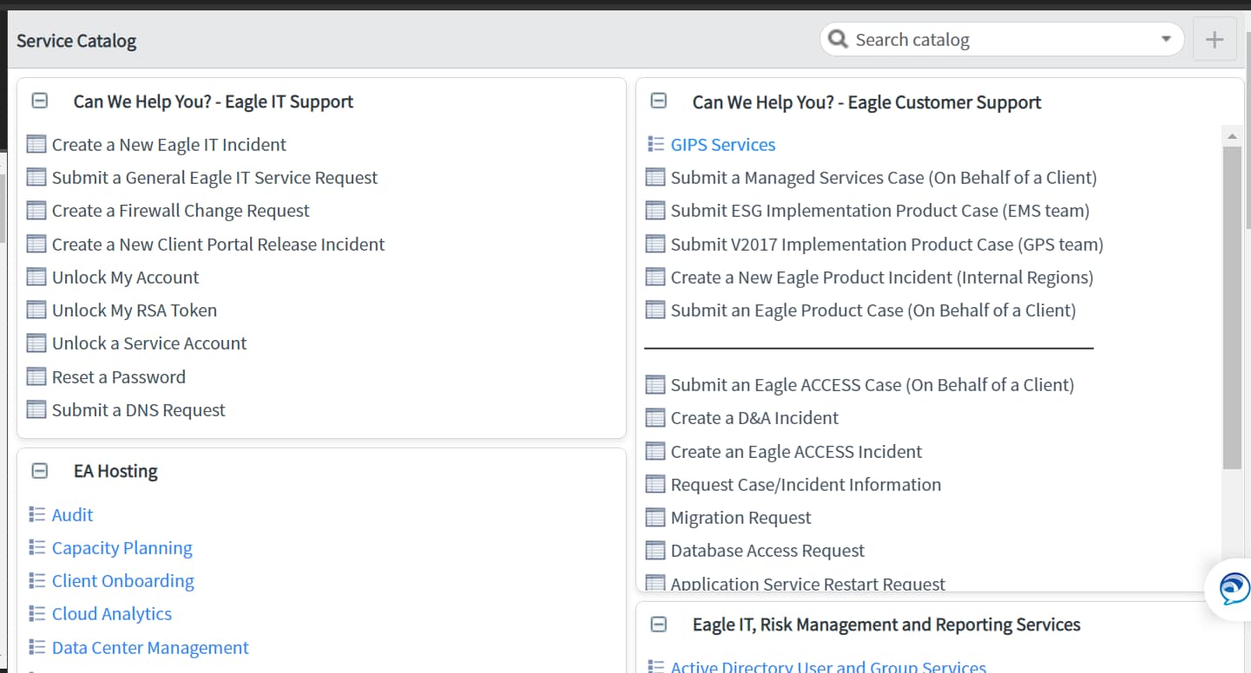Viewport: 1251px width, 673px height.
Task: Open the Audit category link
Action: coord(72,514)
